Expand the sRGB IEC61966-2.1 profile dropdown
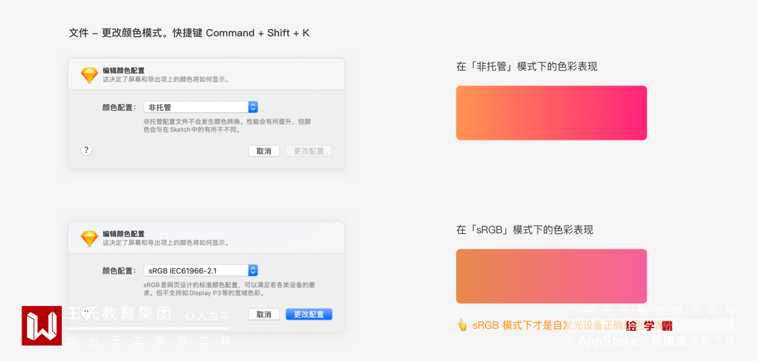The height and width of the screenshot is (361, 757). pyautogui.click(x=201, y=270)
